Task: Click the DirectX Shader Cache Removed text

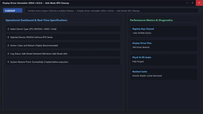Action: (147, 76)
